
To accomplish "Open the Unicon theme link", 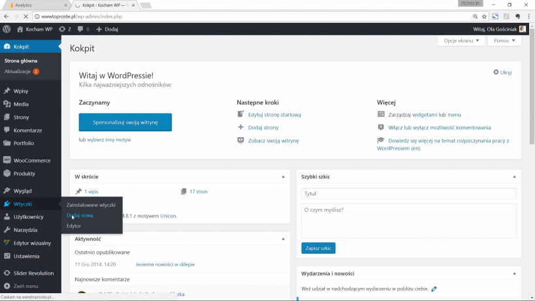I will (x=169, y=215).
